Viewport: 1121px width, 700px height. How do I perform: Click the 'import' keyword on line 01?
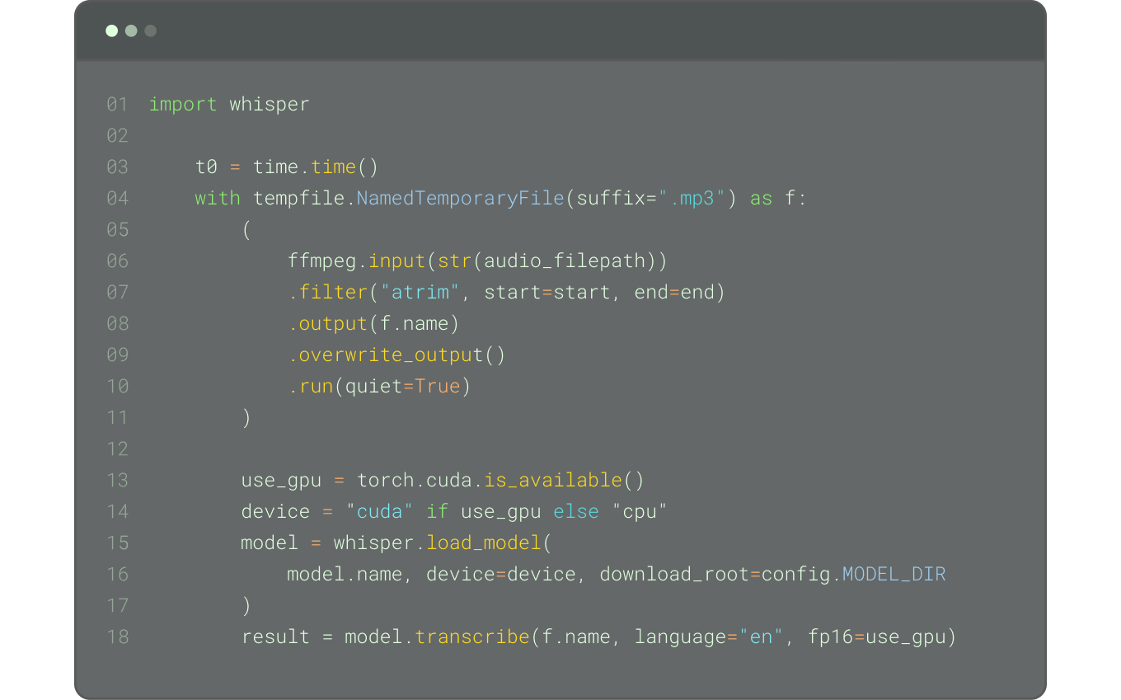(x=183, y=105)
